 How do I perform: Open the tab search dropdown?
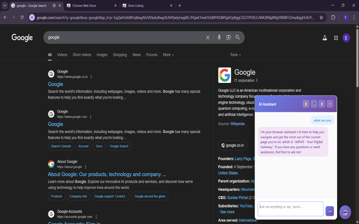point(5,6)
